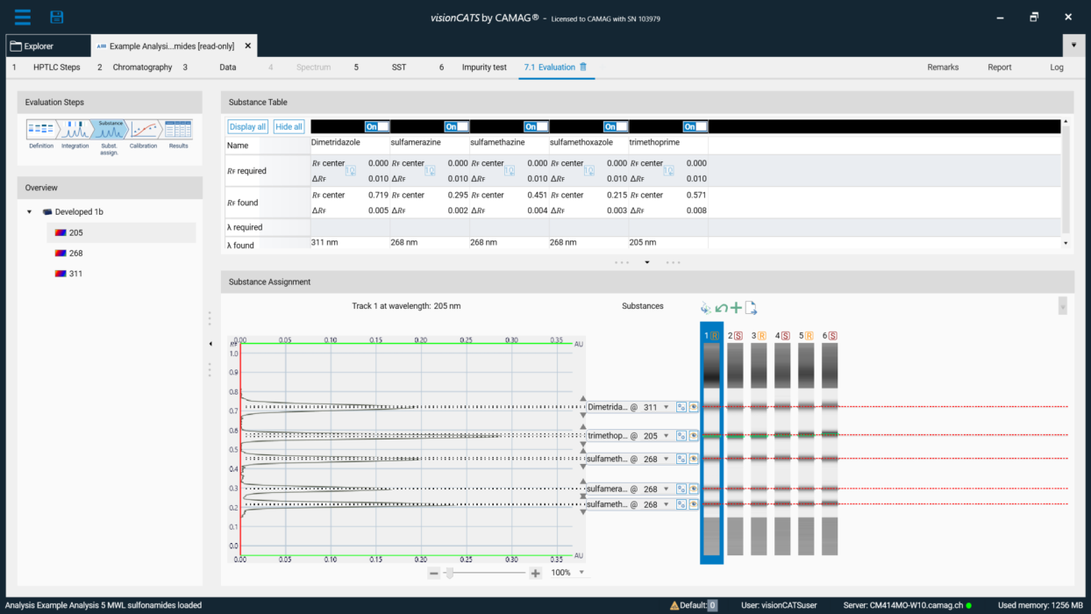
Task: Click the Hide all button
Action: click(x=289, y=125)
